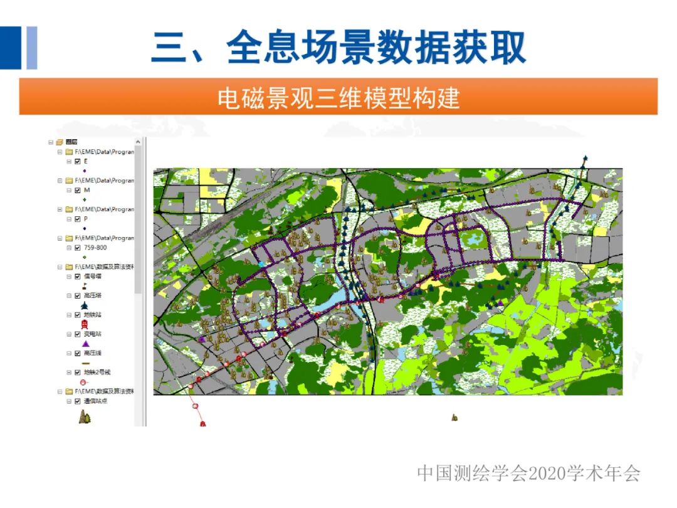Collapse the 地铁2号线 layer entry
The width and height of the screenshot is (677, 508).
tap(69, 373)
